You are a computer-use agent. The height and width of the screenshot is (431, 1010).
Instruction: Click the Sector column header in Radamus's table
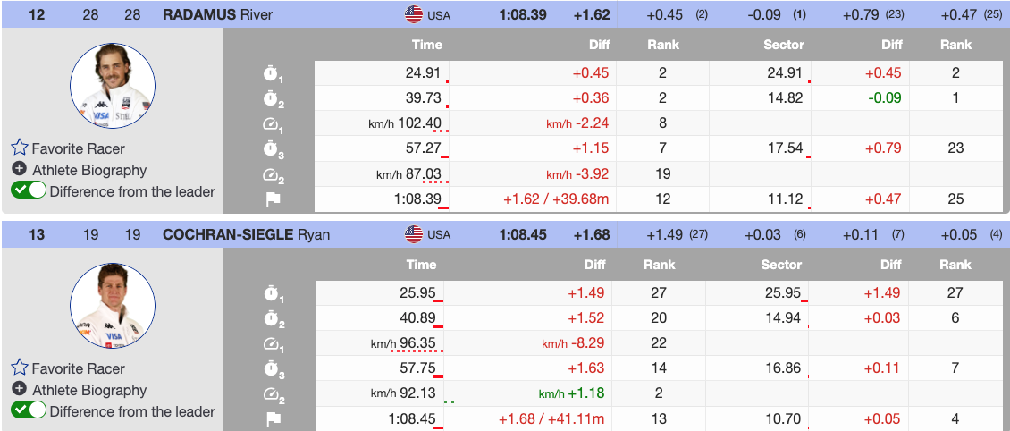(783, 45)
